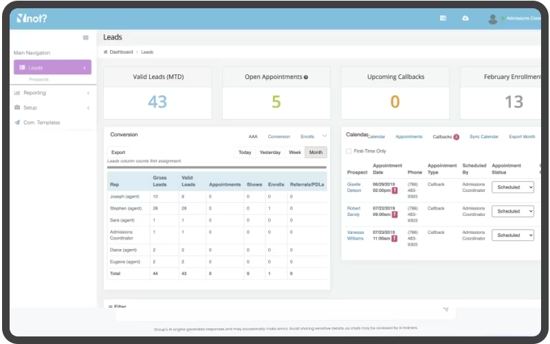Collapse the Leads menu chevron

pos(85,67)
